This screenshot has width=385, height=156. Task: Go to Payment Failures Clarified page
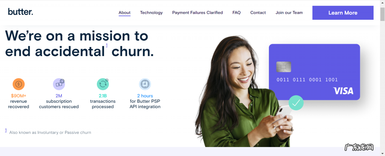click(198, 13)
